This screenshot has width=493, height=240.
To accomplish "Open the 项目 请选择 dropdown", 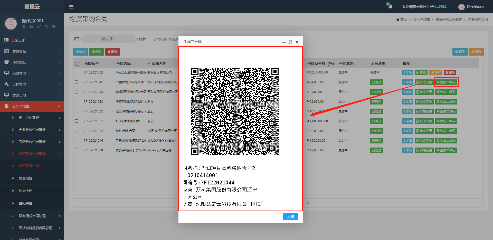I will (109, 39).
